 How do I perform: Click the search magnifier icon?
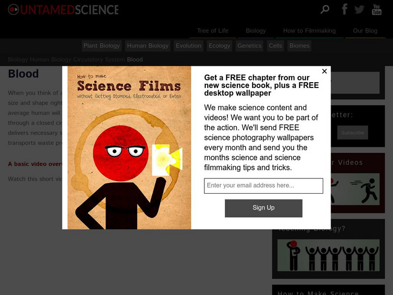[325, 9]
